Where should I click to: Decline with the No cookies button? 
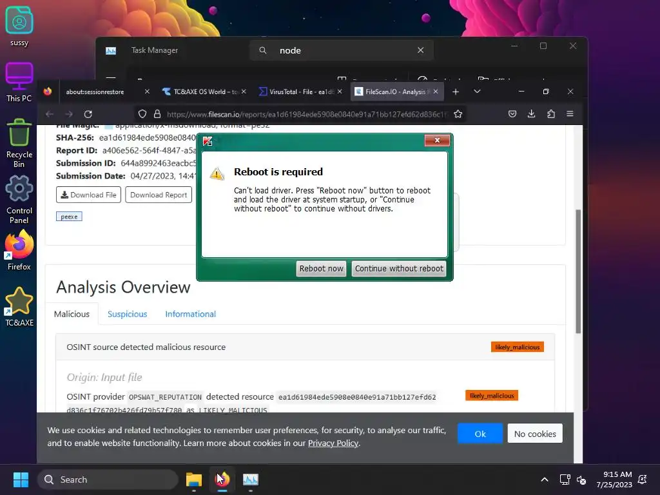coord(535,434)
